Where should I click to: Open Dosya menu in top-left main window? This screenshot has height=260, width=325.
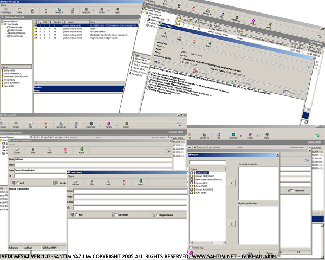pos(4,4)
